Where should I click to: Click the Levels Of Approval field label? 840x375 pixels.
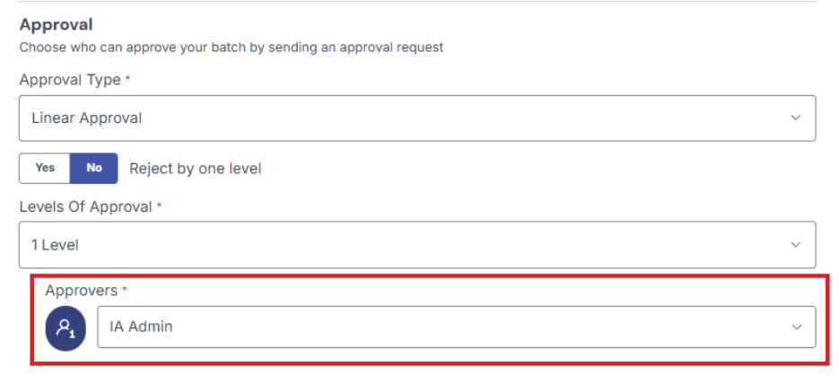click(86, 206)
